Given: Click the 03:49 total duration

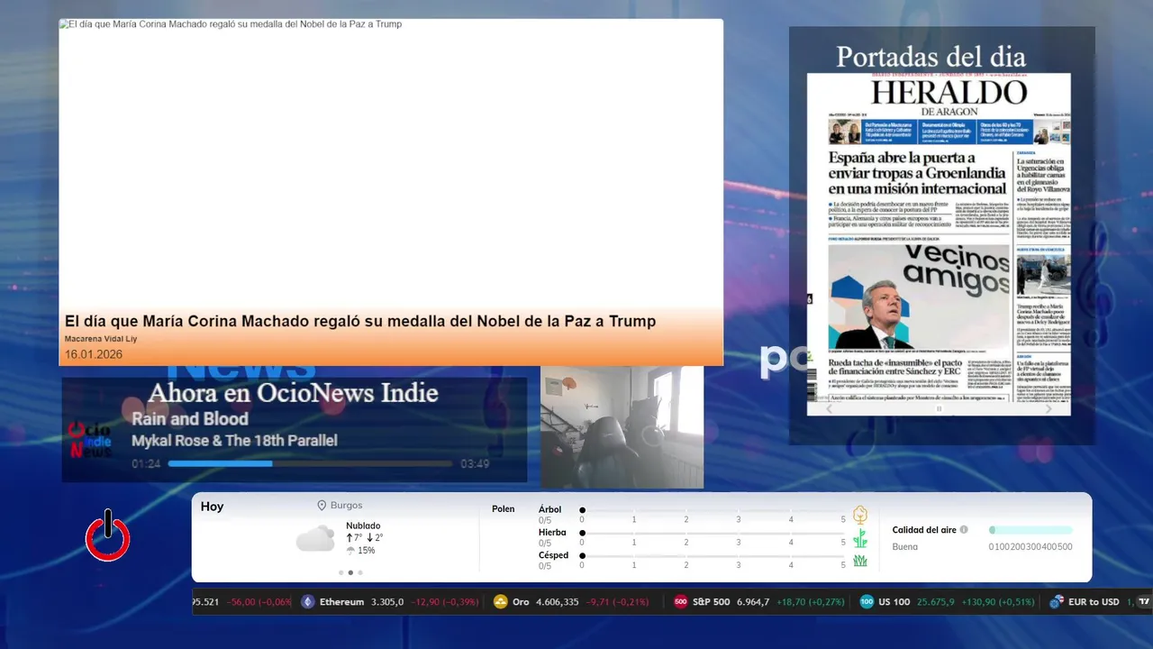Looking at the screenshot, I should [x=475, y=464].
